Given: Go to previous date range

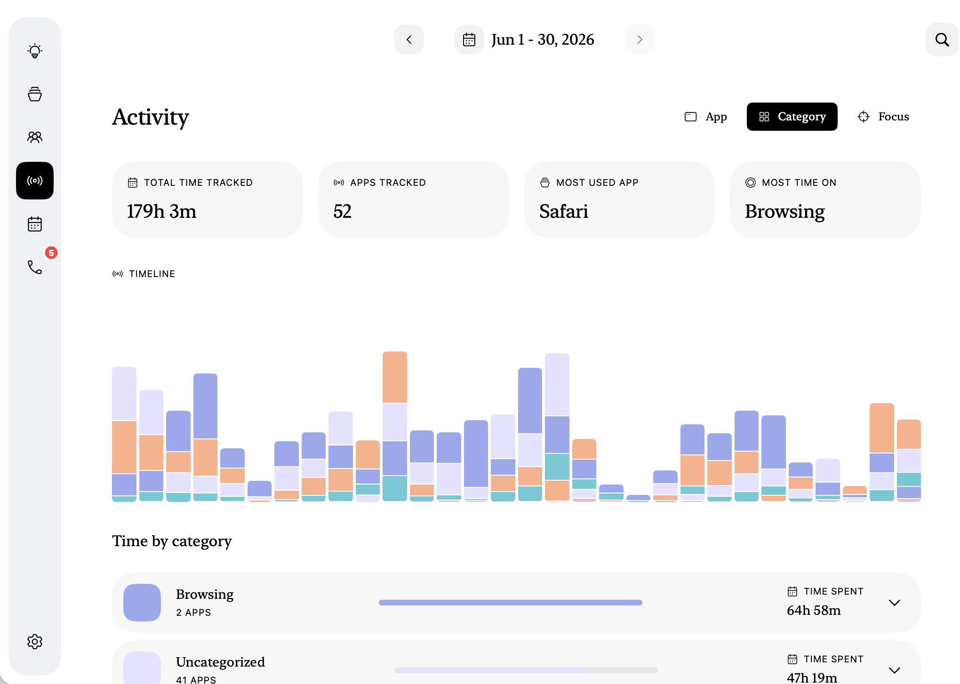Looking at the screenshot, I should click(409, 40).
